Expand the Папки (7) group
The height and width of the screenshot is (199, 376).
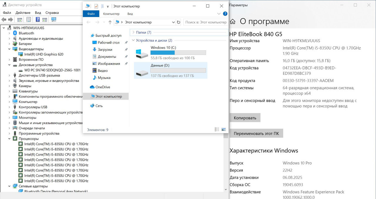point(133,33)
